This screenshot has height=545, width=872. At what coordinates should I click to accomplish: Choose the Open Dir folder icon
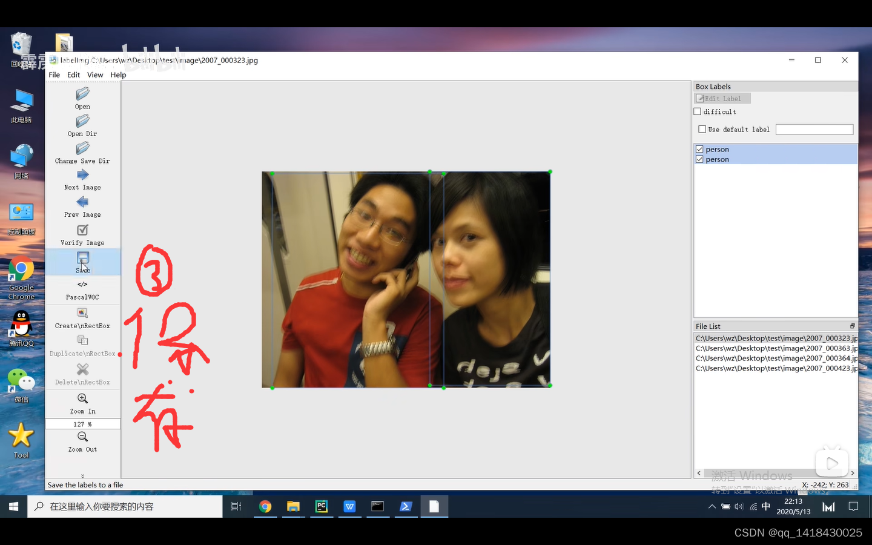(x=82, y=121)
